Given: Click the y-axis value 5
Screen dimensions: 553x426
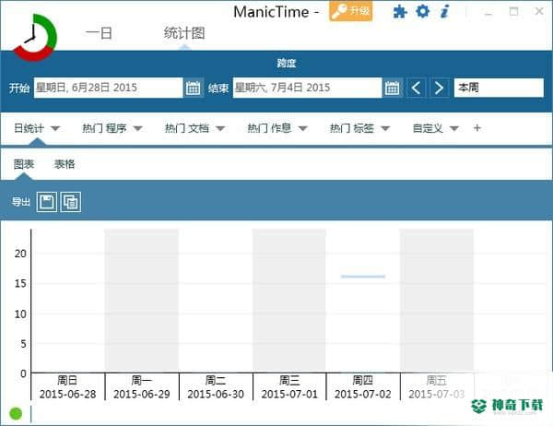Looking at the screenshot, I should pyautogui.click(x=23, y=344).
